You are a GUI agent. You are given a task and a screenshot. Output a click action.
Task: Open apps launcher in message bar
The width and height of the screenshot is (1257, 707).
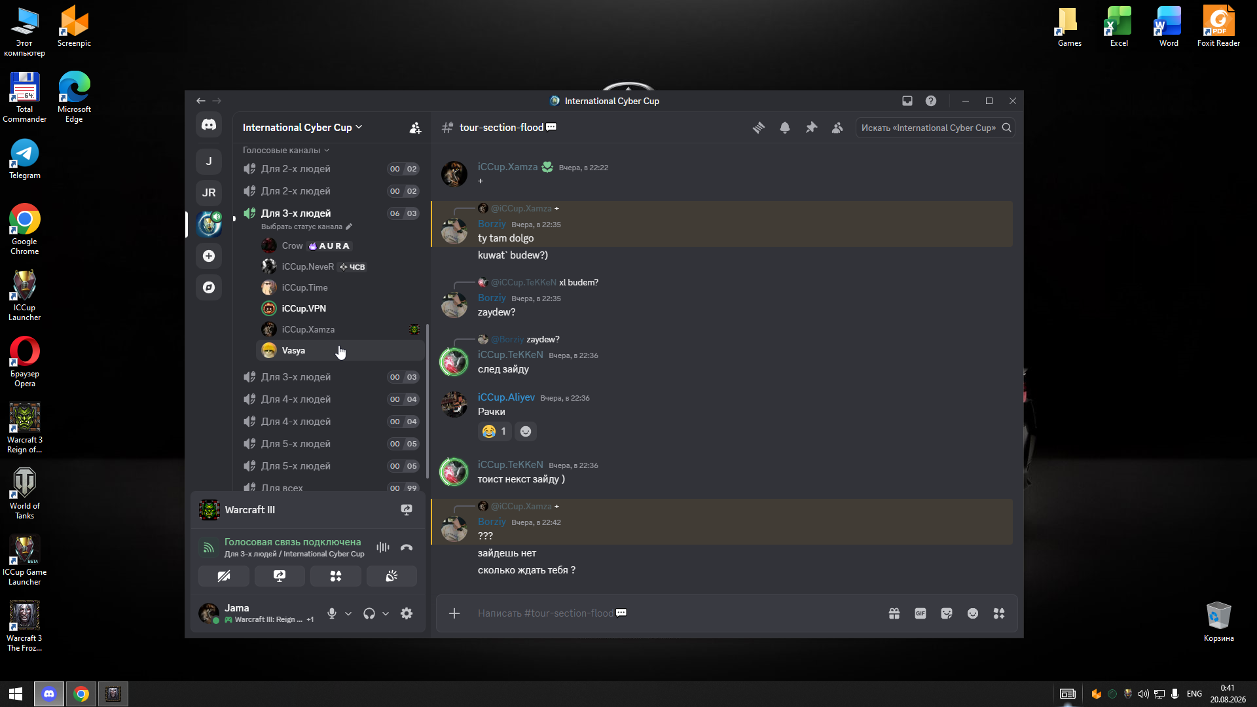pos(999,613)
